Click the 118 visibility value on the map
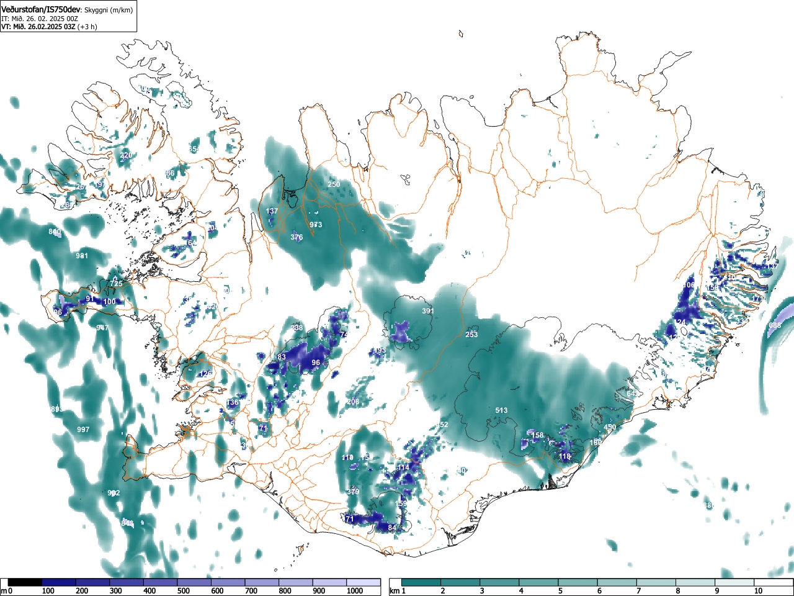This screenshot has height=596, width=794. (564, 456)
